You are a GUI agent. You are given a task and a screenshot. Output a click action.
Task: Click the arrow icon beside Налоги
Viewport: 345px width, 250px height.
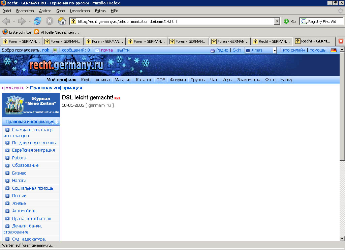point(7,181)
